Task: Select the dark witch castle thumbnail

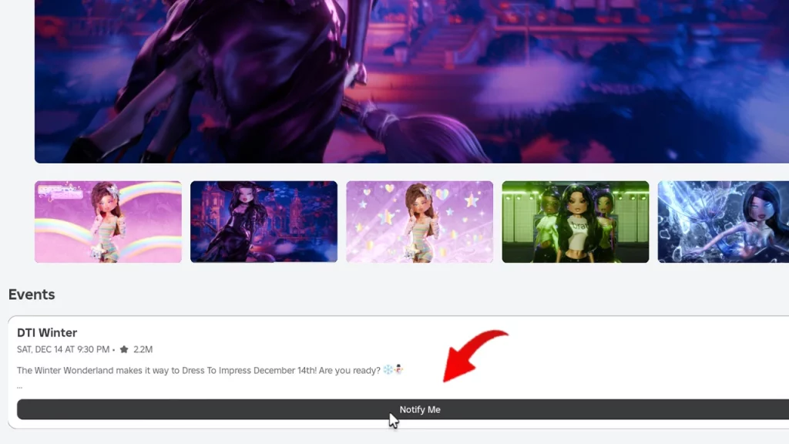Action: [264, 222]
